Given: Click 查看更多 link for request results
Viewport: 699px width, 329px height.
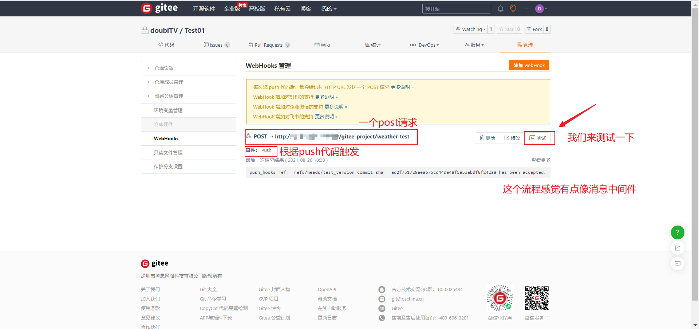Looking at the screenshot, I should point(541,160).
